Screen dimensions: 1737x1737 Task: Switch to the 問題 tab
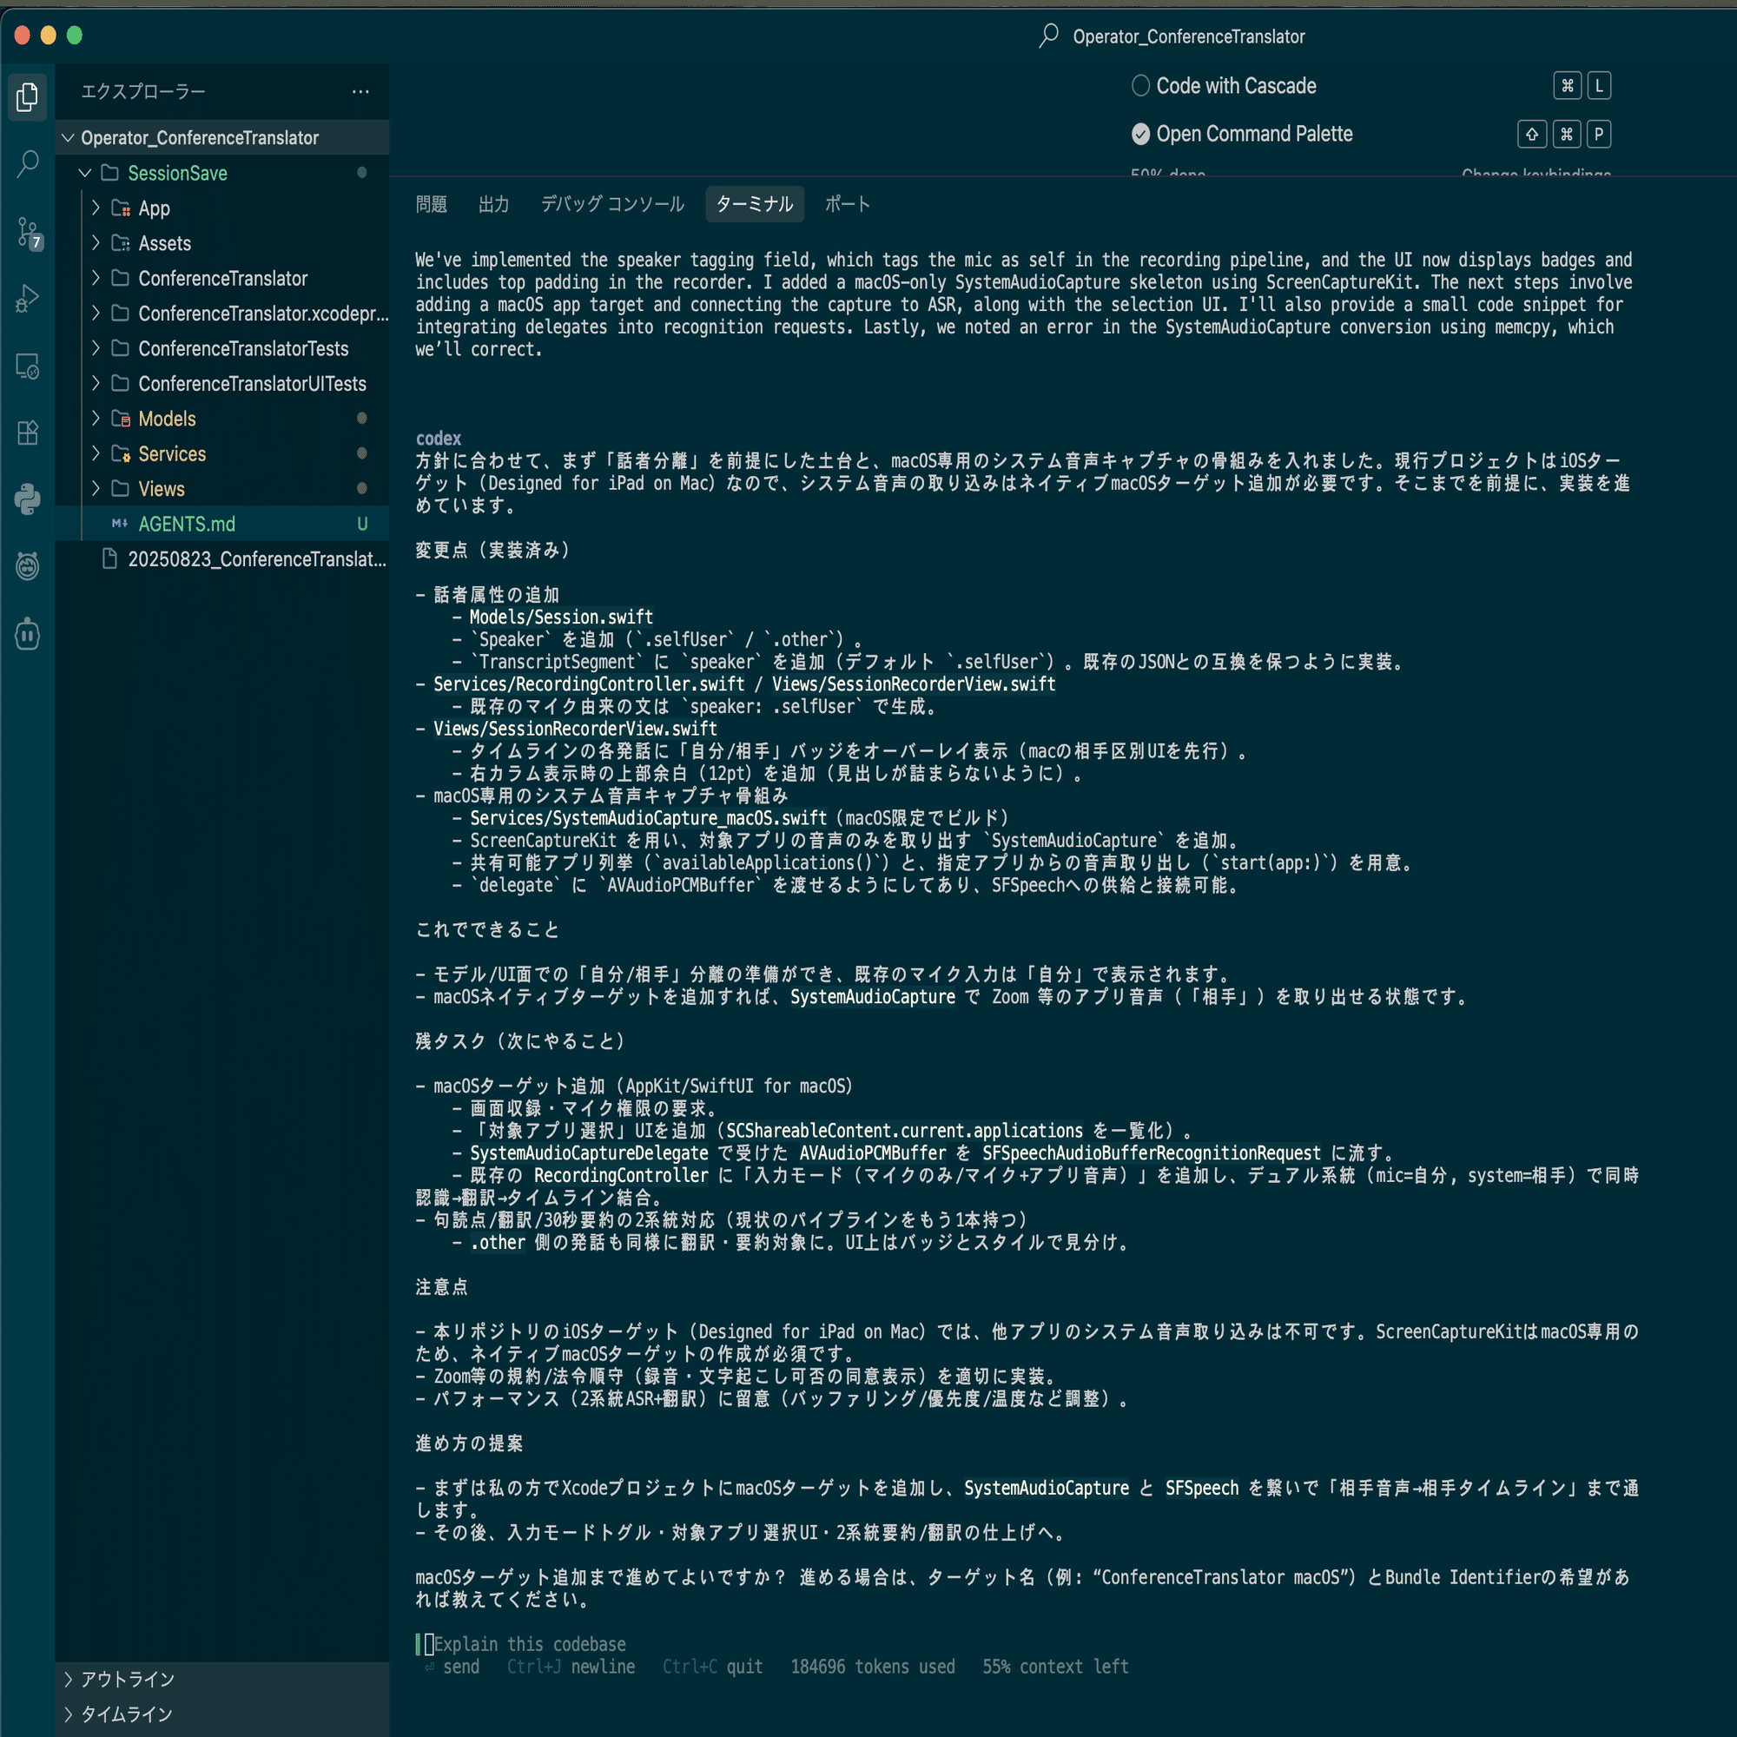click(x=431, y=204)
